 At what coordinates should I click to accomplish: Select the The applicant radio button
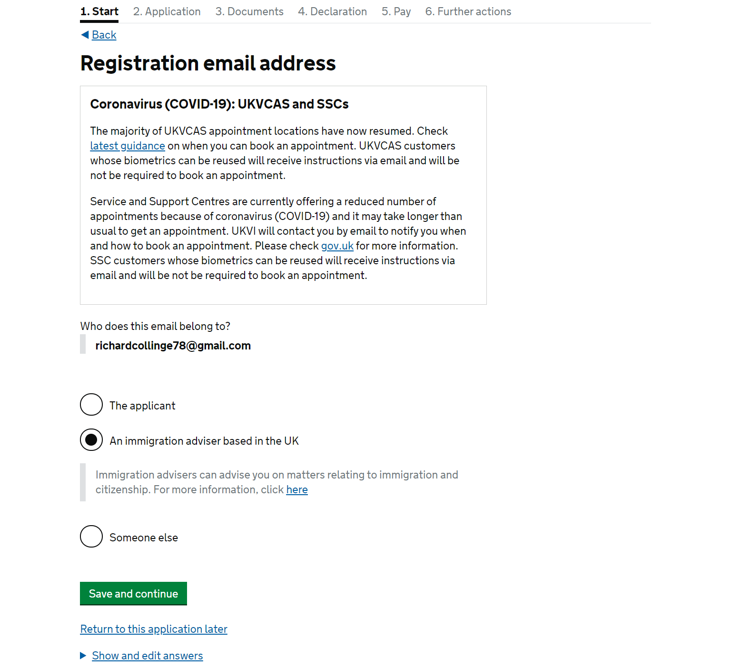point(91,405)
